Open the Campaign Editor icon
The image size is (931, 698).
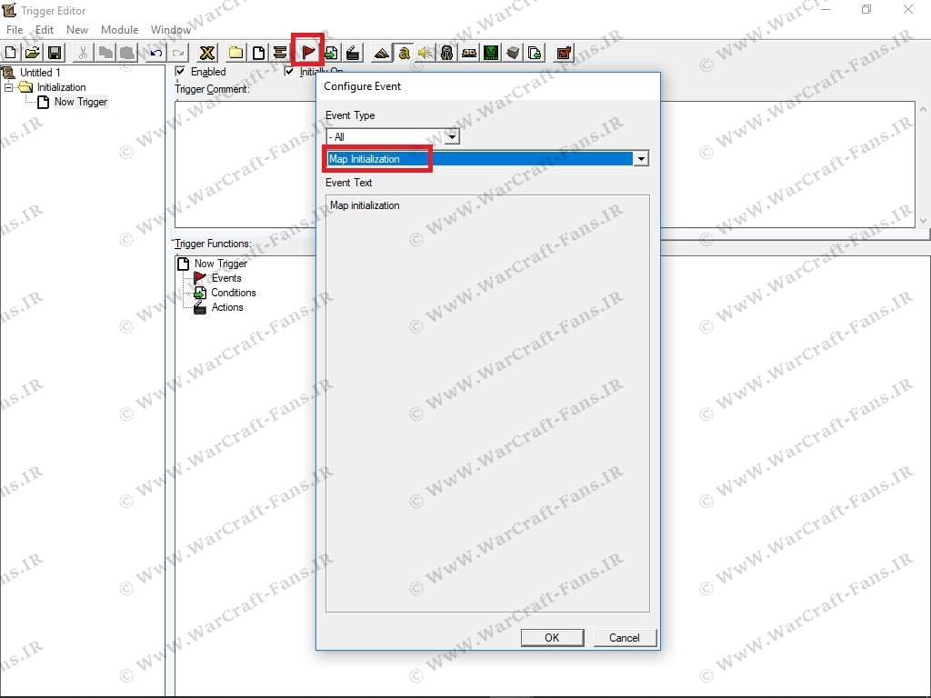tap(469, 53)
